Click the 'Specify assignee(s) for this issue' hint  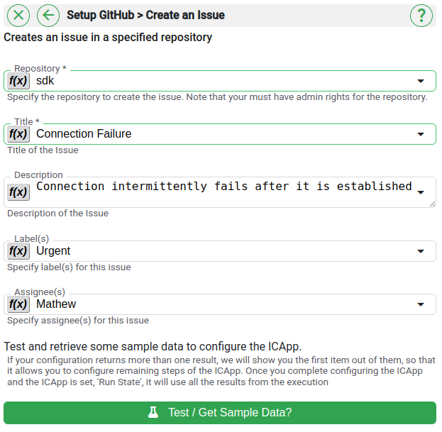pyautogui.click(x=78, y=321)
